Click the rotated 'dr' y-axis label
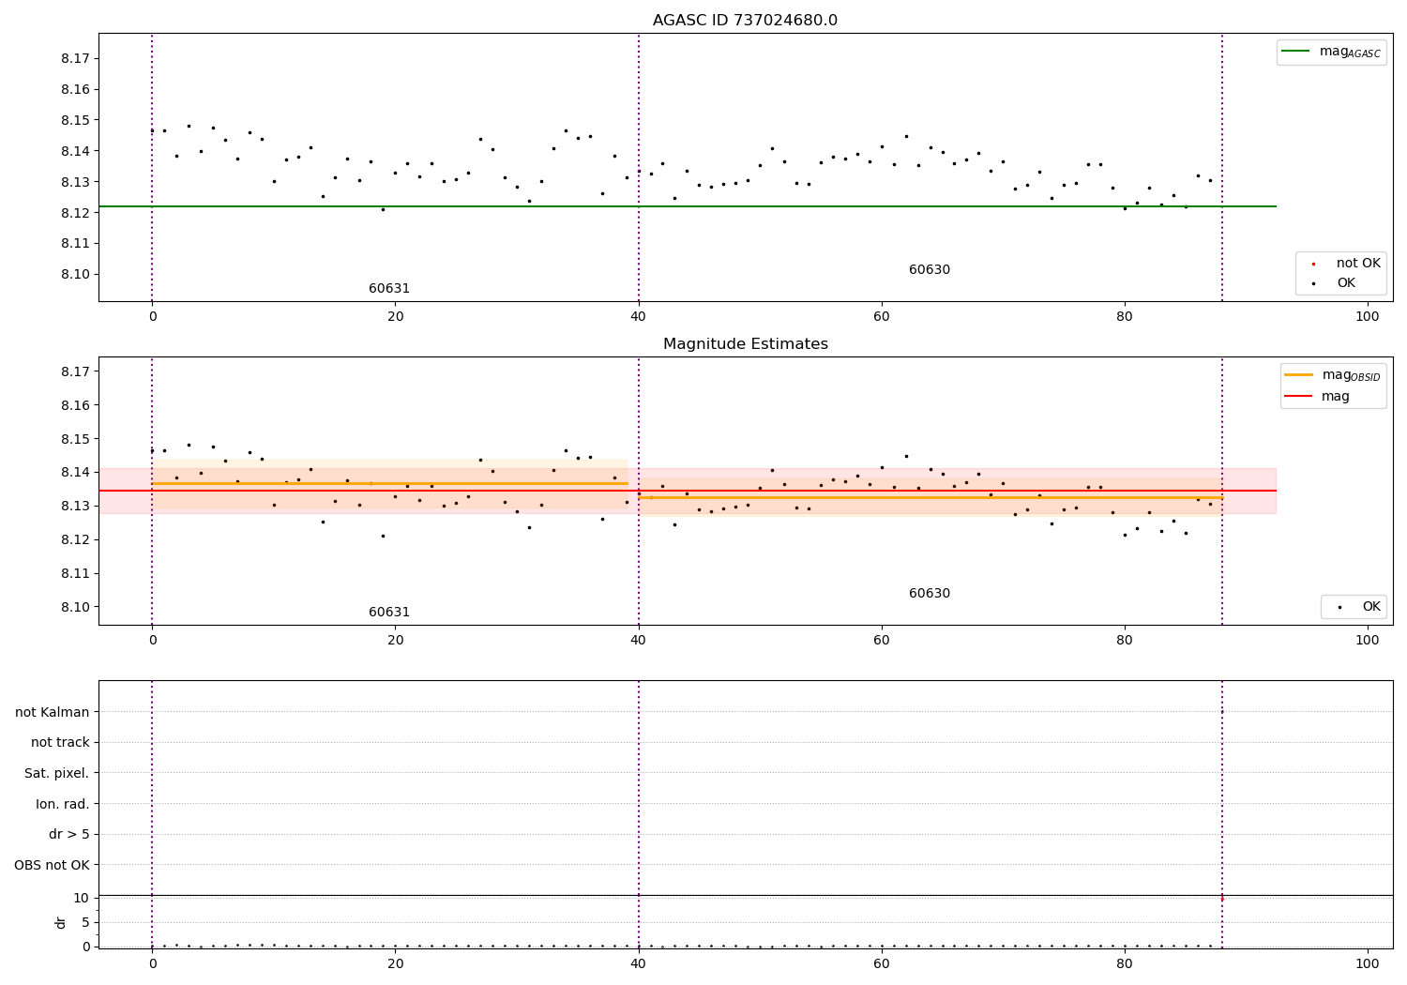The height and width of the screenshot is (985, 1407). [61, 922]
